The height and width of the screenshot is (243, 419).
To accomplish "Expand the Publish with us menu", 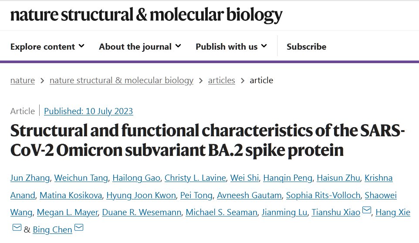I will click(x=231, y=47).
